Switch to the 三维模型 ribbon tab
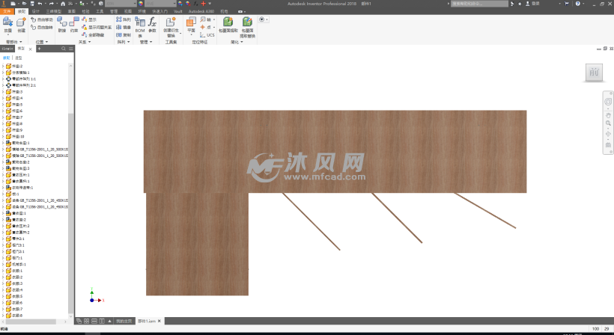The image size is (614, 335). (53, 12)
